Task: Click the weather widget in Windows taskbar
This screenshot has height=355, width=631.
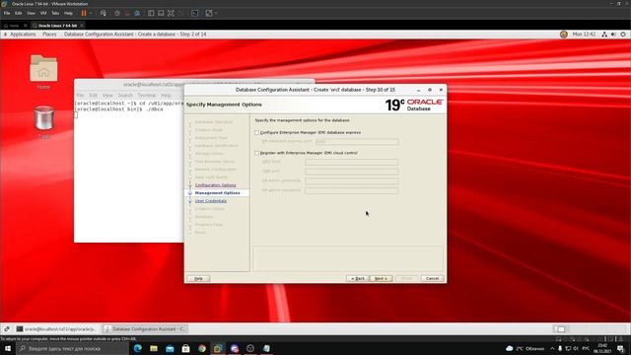Action: (x=526, y=348)
